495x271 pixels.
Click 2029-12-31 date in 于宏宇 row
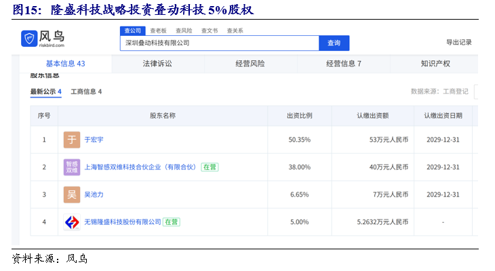click(443, 140)
